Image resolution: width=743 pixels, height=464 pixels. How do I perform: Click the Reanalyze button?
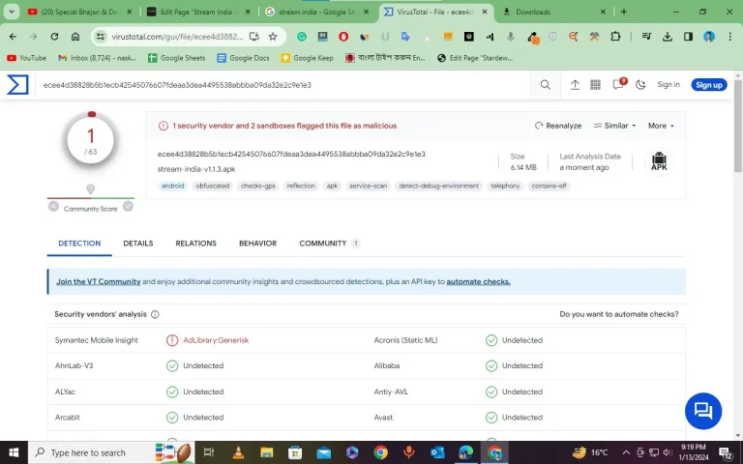558,126
